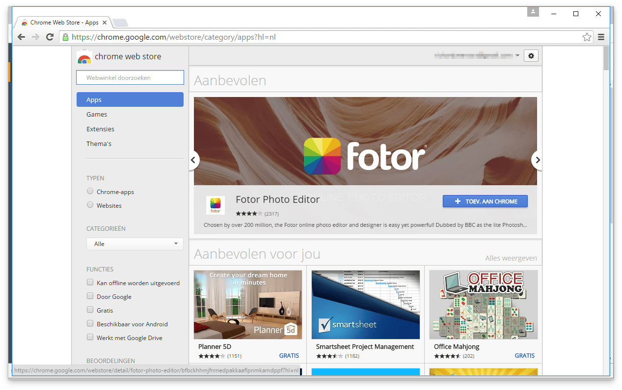Check the 'Door Google' filter

[x=90, y=296]
